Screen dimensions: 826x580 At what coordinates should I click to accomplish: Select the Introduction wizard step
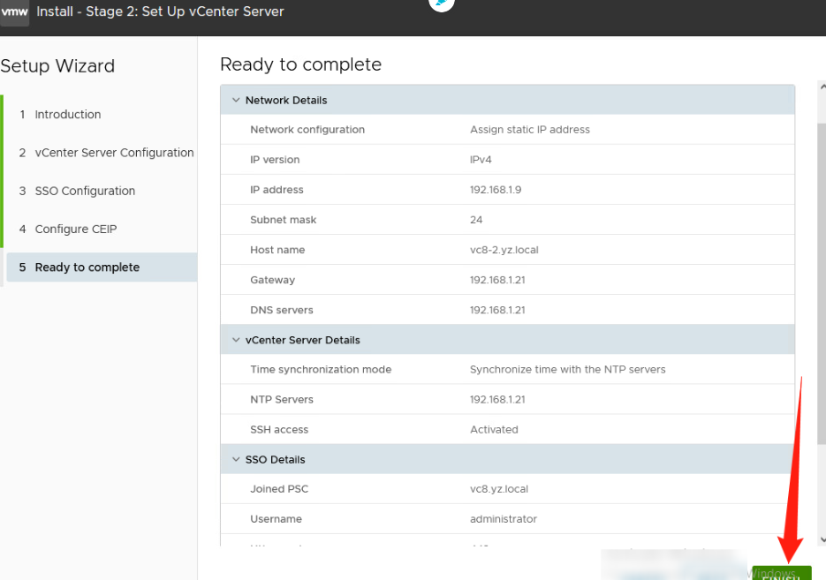68,114
